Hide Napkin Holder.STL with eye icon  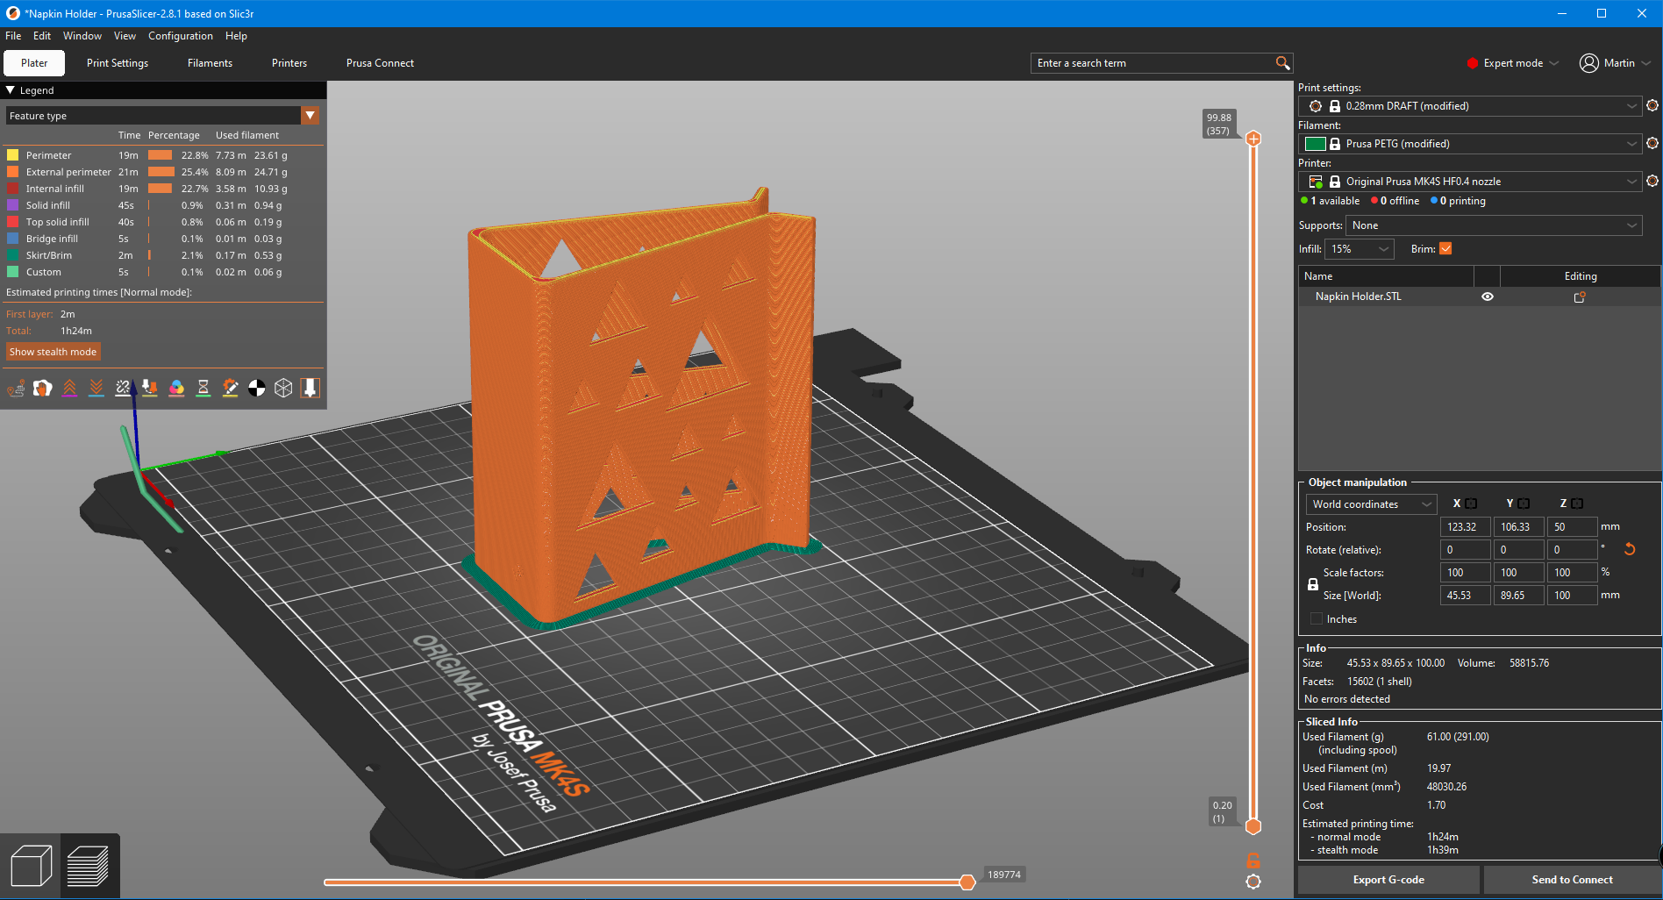click(1488, 296)
